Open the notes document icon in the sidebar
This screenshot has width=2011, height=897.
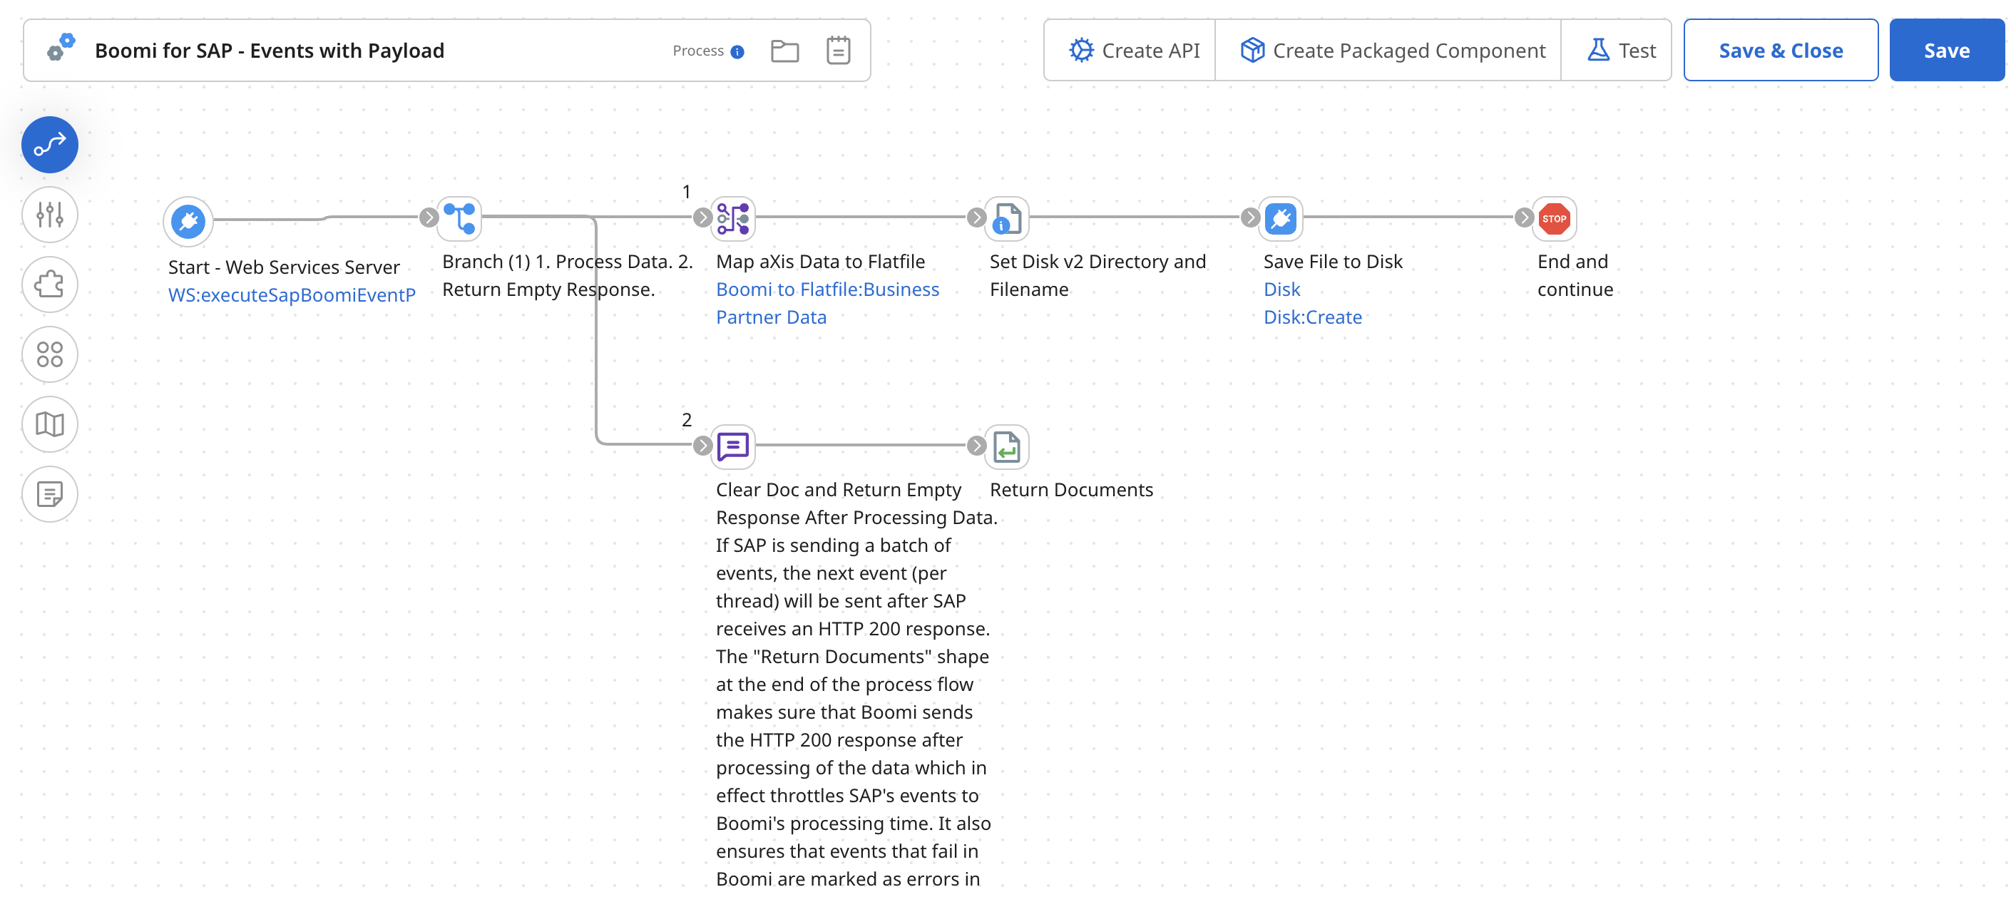pyautogui.click(x=49, y=493)
